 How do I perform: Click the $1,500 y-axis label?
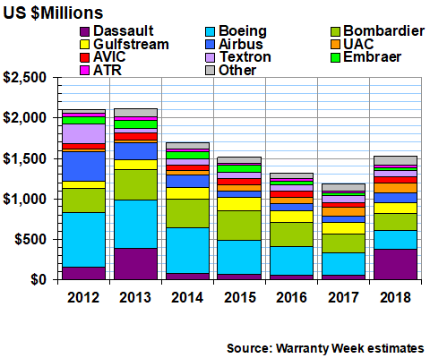(x=25, y=158)
